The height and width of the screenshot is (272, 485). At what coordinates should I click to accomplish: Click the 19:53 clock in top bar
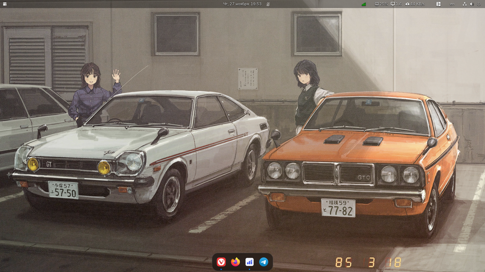click(x=256, y=4)
